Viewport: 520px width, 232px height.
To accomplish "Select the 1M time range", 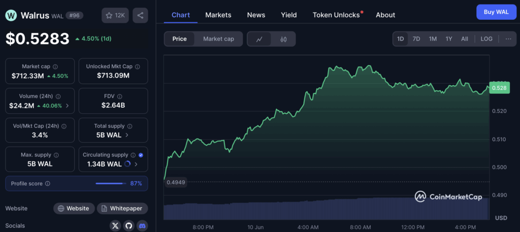I will coord(433,39).
